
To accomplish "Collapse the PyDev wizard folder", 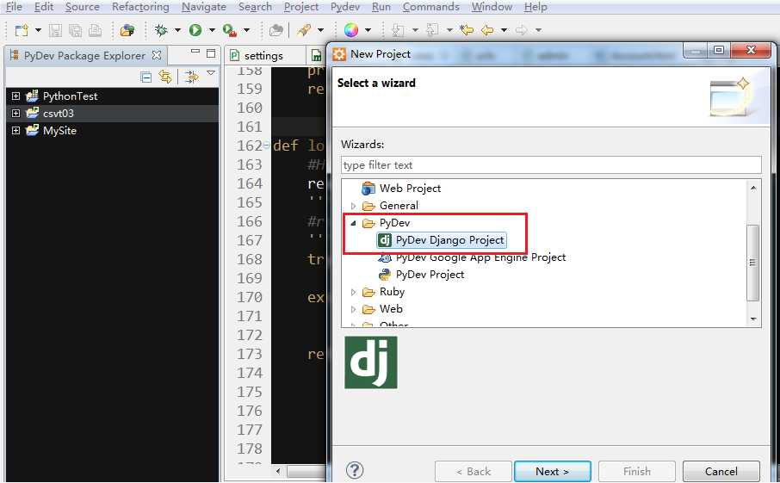I will coord(353,223).
